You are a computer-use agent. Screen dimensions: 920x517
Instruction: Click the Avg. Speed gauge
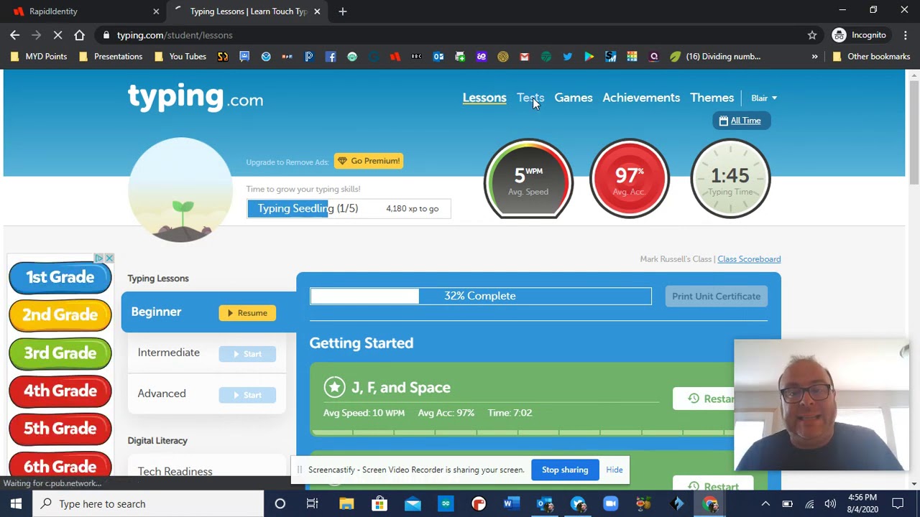tap(528, 178)
